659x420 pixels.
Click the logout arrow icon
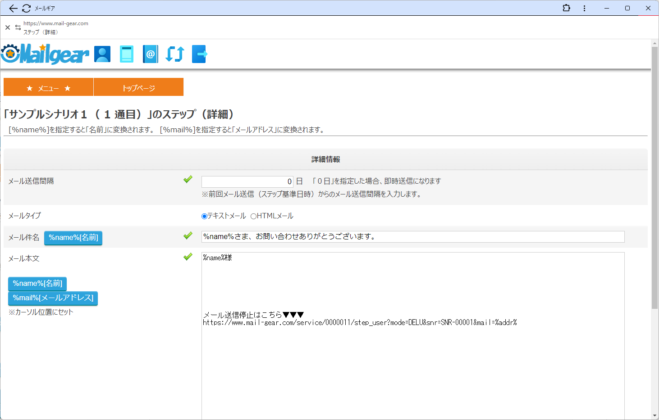coord(200,54)
